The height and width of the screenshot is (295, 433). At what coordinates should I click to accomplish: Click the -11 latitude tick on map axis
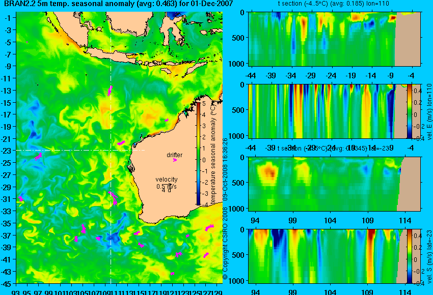tap(6, 78)
